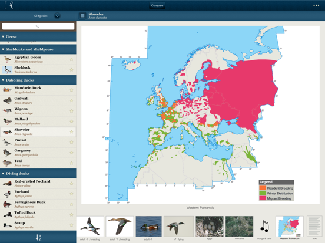Collapse the Dabbling ducks section

pos(38,80)
